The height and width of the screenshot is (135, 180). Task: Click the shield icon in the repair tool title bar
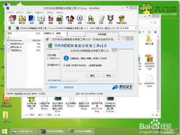tap(47, 39)
